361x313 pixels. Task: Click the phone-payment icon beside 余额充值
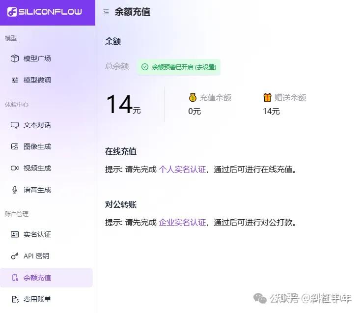click(x=15, y=278)
